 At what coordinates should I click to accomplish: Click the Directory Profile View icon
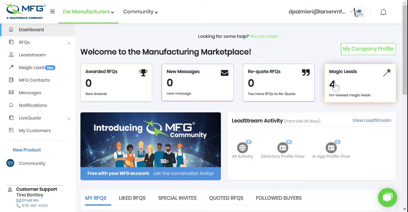(282, 148)
